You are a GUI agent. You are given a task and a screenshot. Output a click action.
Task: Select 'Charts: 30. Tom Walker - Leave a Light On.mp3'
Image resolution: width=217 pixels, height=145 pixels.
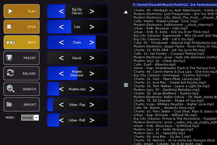click(171, 86)
